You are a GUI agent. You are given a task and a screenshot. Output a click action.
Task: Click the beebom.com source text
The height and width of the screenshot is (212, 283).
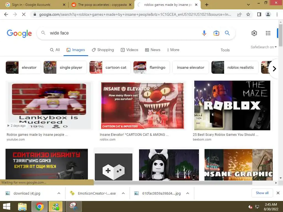[x=202, y=139]
